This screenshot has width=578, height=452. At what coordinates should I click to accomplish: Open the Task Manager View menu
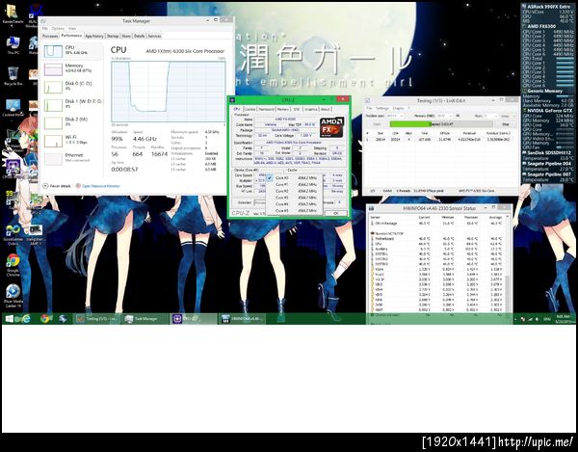click(72, 28)
